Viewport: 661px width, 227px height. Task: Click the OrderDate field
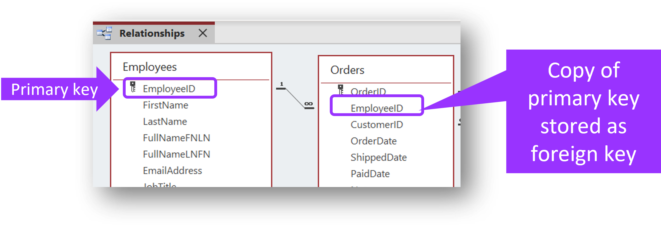coord(374,141)
